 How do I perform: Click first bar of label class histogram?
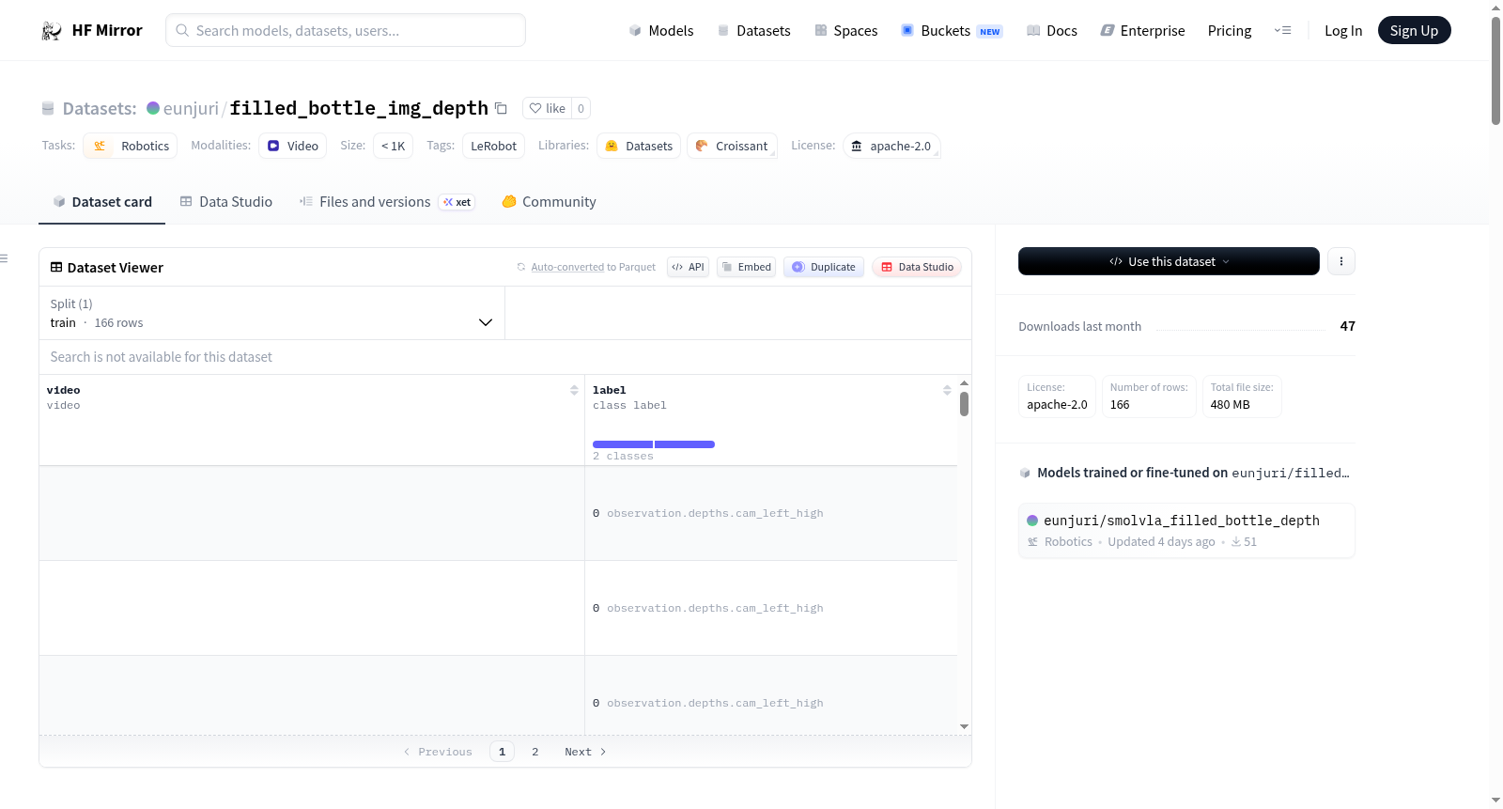(623, 444)
